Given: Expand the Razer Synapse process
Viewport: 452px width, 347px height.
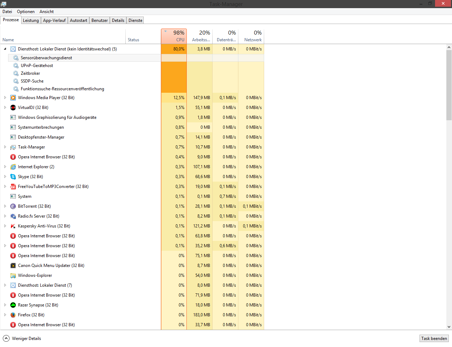Looking at the screenshot, I should (x=5, y=305).
